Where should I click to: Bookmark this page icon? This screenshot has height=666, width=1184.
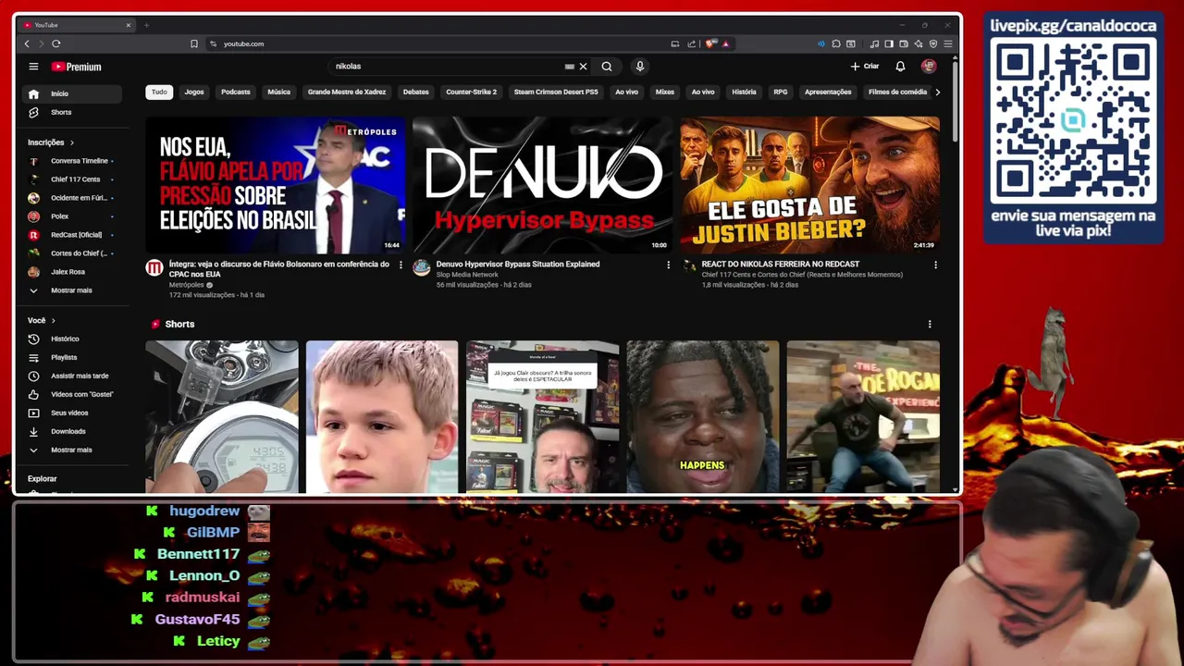click(194, 43)
